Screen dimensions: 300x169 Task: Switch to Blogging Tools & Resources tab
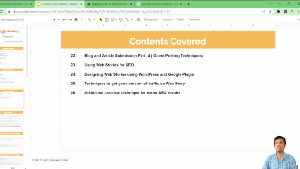(109, 4)
